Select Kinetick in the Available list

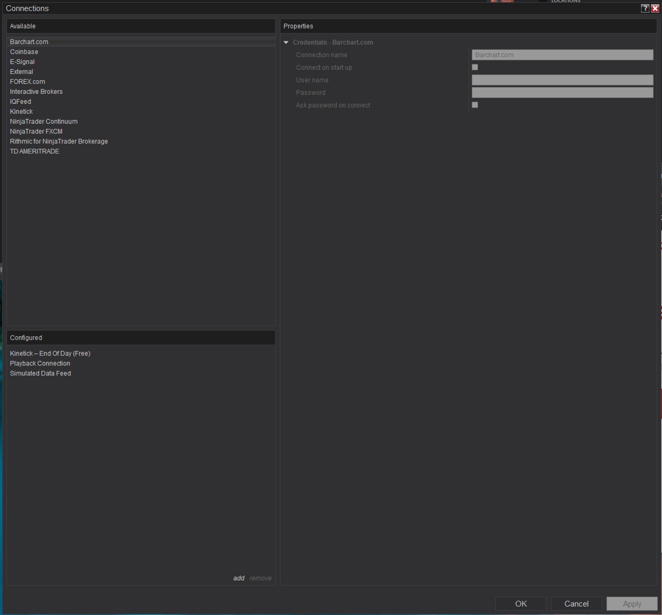tap(141, 111)
